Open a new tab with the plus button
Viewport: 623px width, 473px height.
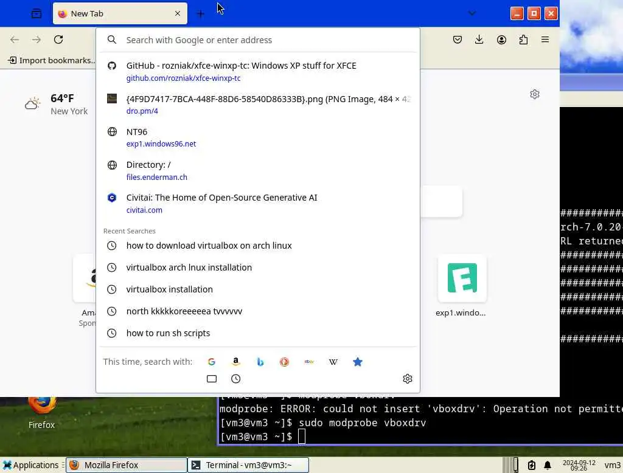click(200, 14)
